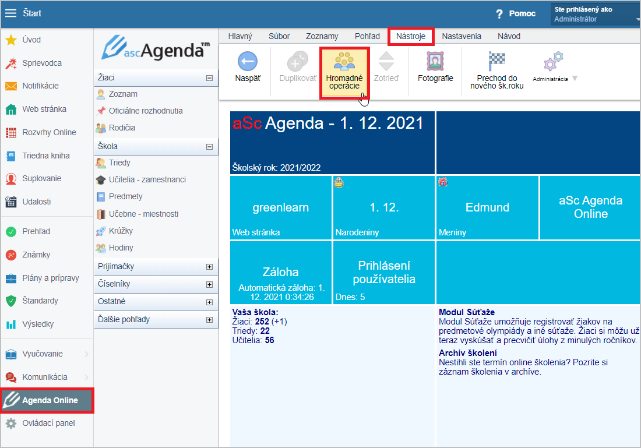Expand the Komunikácia submenu chevron
The width and height of the screenshot is (641, 448).
pyautogui.click(x=87, y=377)
